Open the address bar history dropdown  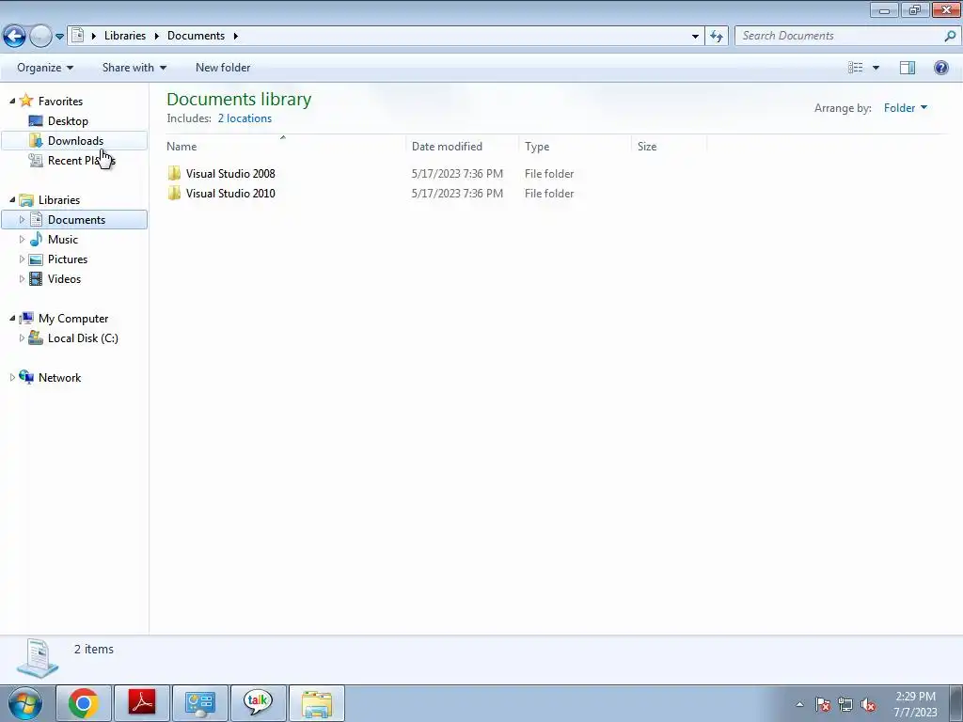(x=695, y=37)
